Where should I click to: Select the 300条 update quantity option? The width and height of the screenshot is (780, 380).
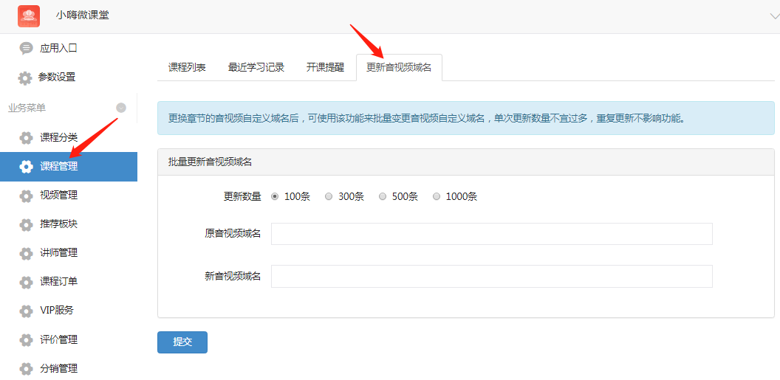coord(328,197)
